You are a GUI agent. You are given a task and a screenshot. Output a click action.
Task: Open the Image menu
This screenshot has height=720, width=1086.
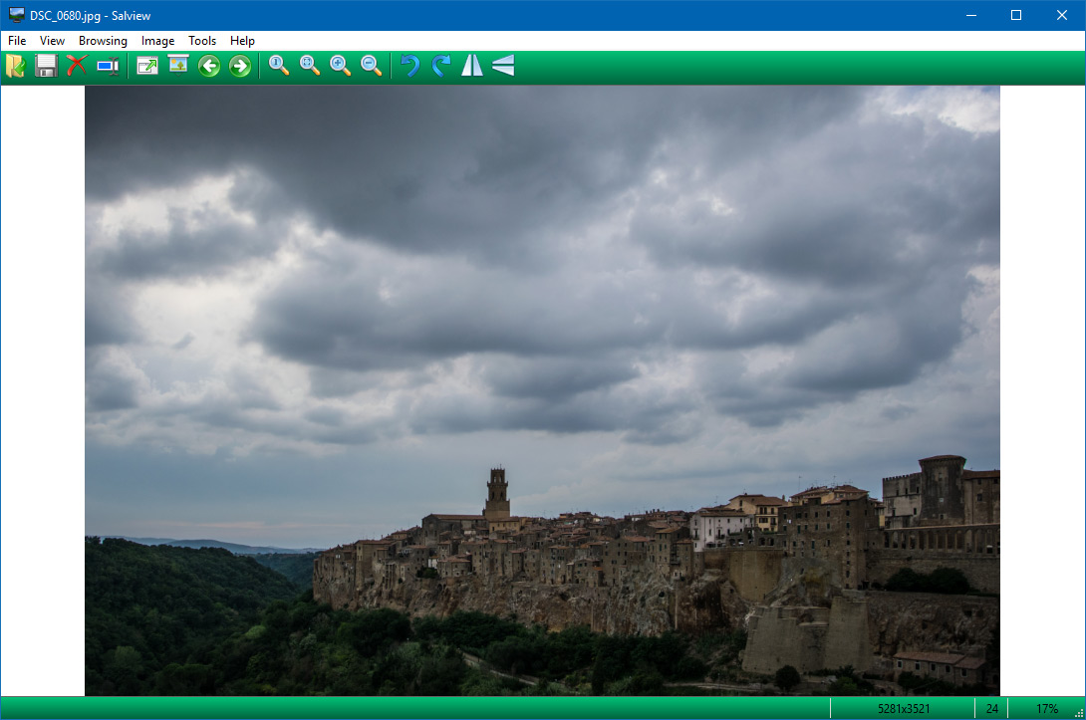157,41
